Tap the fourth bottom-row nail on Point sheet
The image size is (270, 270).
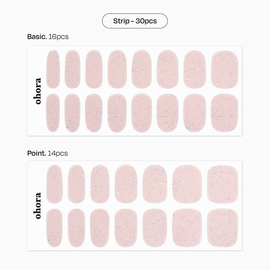(x=126, y=228)
